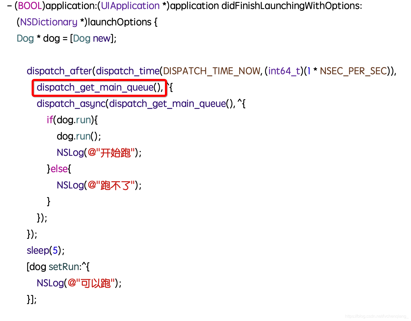Viewport: 411px width, 321px height.
Task: Click the DISPATCH_TIME_NOW constant
Action: click(212, 71)
